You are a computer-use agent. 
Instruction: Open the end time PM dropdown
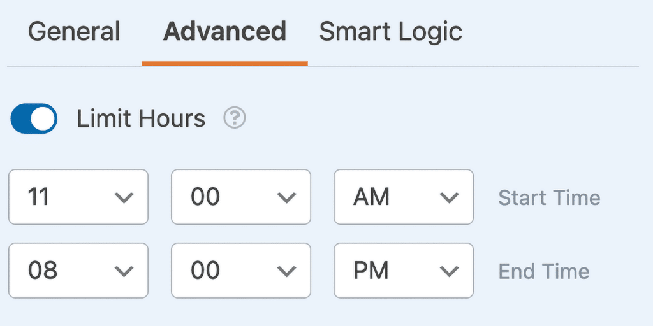pos(403,271)
